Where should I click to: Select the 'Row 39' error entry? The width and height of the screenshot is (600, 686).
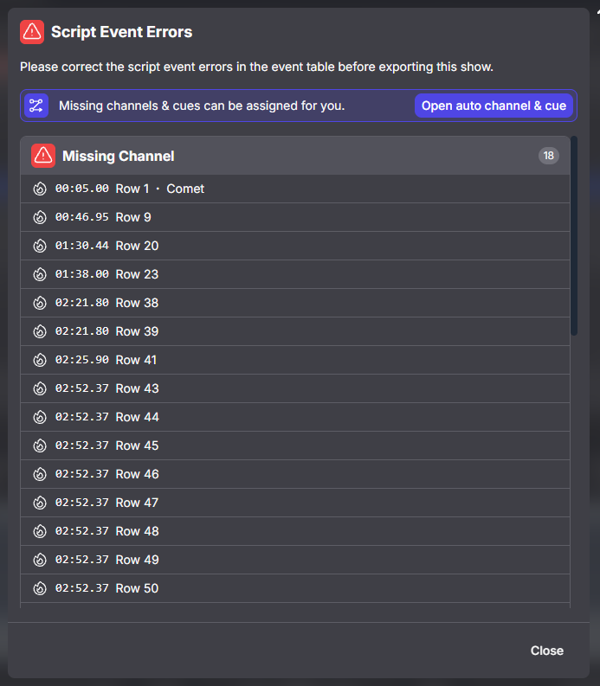point(295,331)
